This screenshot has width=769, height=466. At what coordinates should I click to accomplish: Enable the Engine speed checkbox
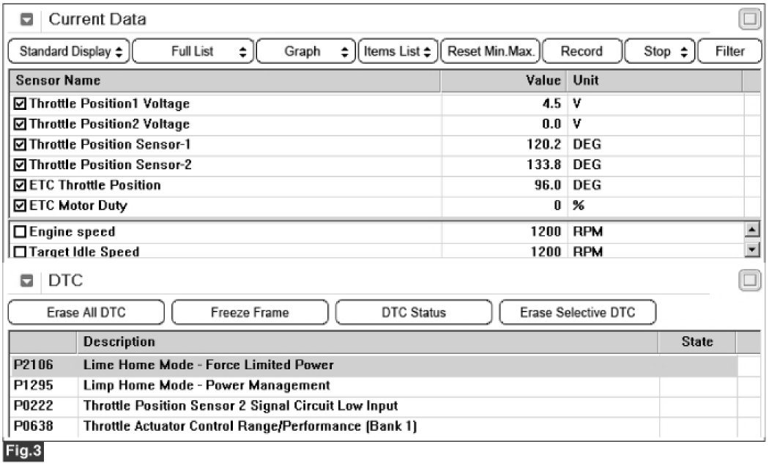(20, 232)
